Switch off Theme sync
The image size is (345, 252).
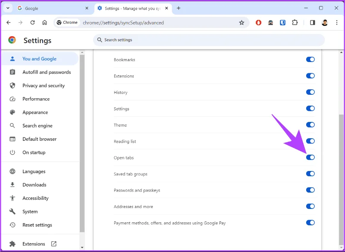[x=310, y=125]
